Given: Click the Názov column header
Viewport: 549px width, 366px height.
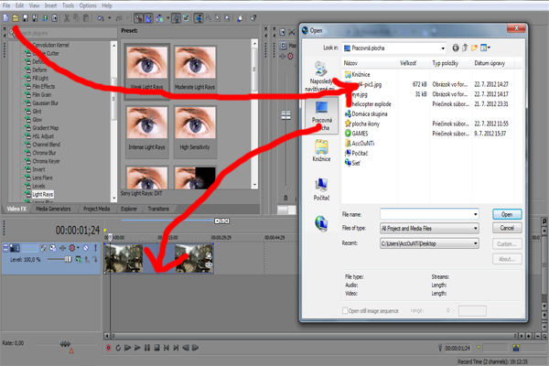Looking at the screenshot, I should (370, 63).
